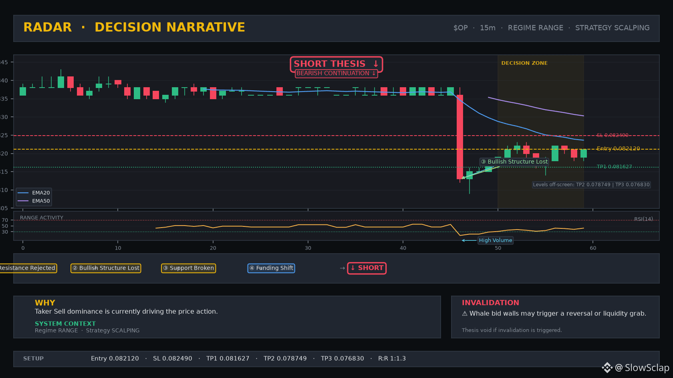Click the chart annotation Bullish Structure Lost numbered 3
The height and width of the screenshot is (378, 673).
pyautogui.click(x=514, y=162)
